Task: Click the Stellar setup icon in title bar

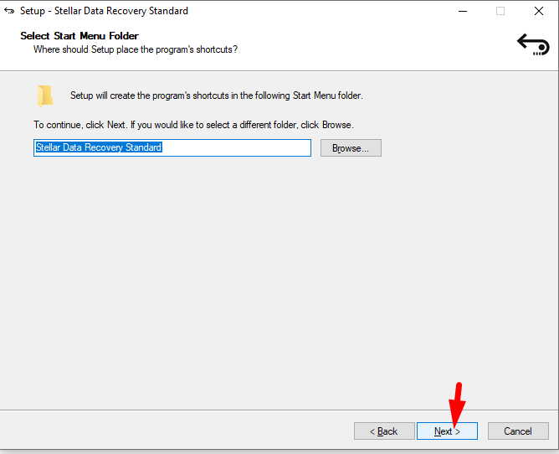Action: tap(9, 11)
